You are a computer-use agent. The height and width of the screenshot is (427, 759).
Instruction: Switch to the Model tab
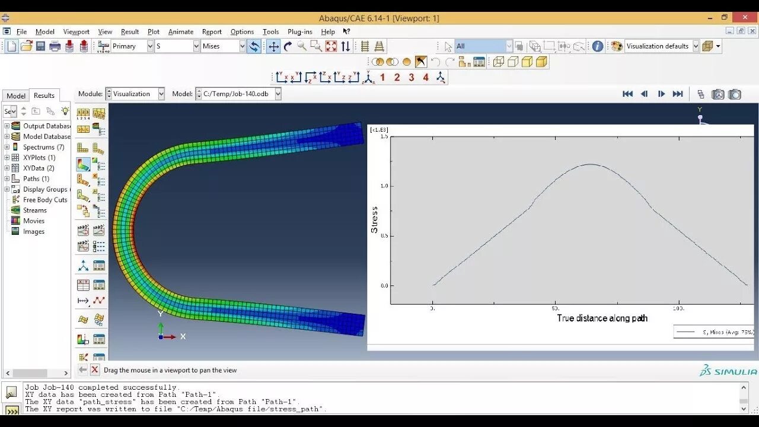16,95
